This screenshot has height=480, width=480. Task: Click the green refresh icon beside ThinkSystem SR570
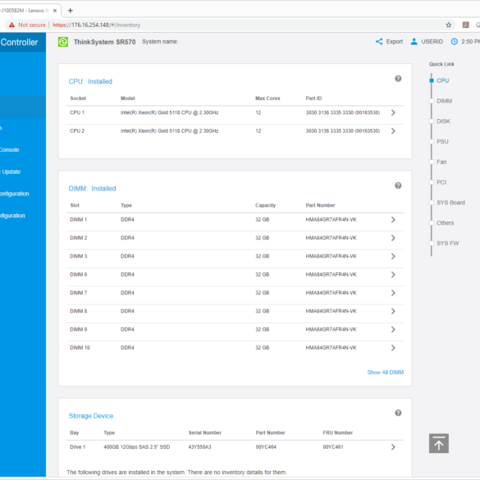pyautogui.click(x=63, y=42)
